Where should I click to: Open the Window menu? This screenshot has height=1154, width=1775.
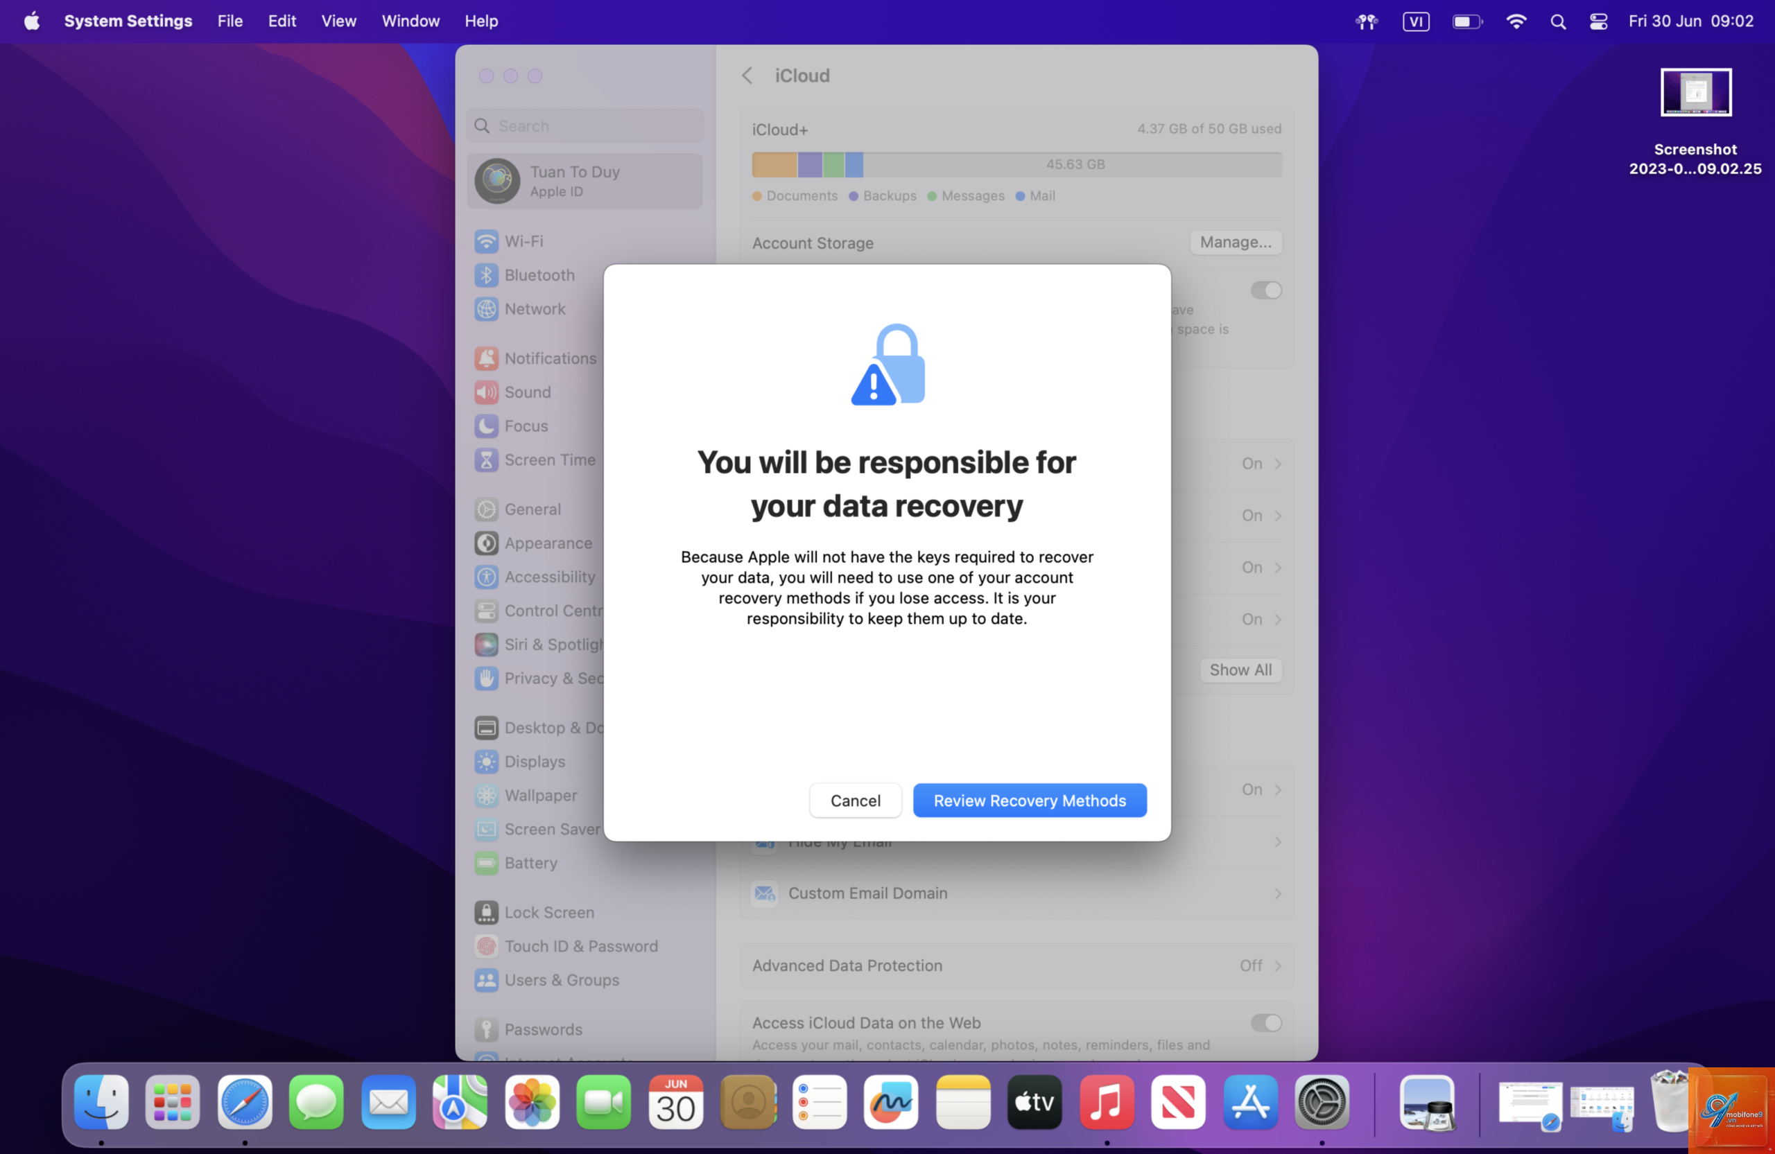(x=410, y=21)
